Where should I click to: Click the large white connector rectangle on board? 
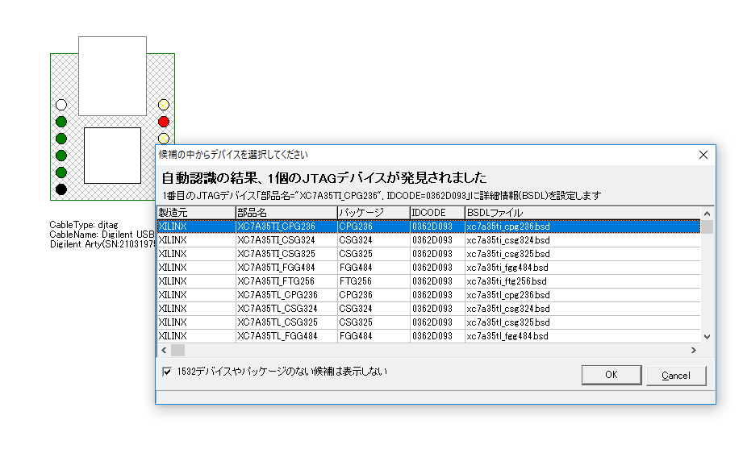click(112, 76)
